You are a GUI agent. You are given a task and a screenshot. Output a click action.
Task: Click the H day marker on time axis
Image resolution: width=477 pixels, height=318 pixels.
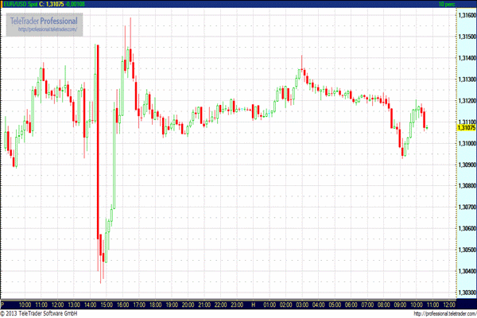[x=253, y=304]
